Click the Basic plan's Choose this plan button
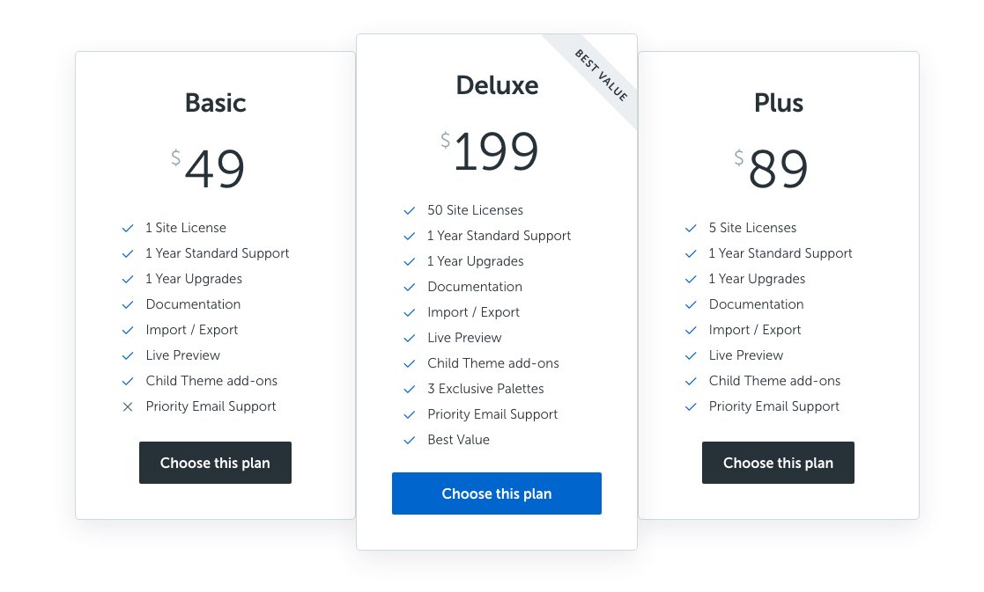This screenshot has width=984, height=592. tap(215, 463)
